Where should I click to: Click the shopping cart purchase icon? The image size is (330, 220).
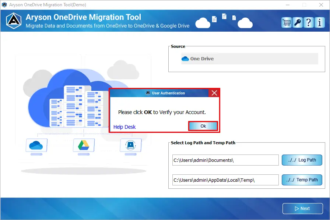pyautogui.click(x=287, y=22)
